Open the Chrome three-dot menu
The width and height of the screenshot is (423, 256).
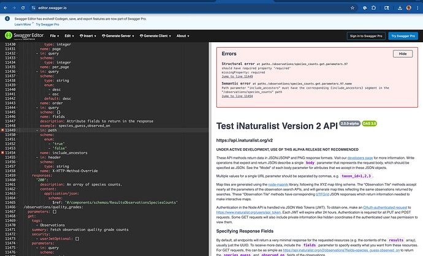(x=417, y=8)
